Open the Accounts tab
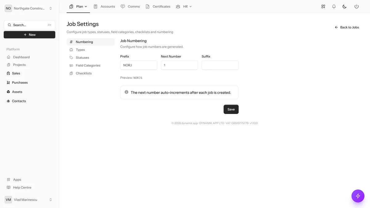The height and width of the screenshot is (208, 370). [x=104, y=6]
